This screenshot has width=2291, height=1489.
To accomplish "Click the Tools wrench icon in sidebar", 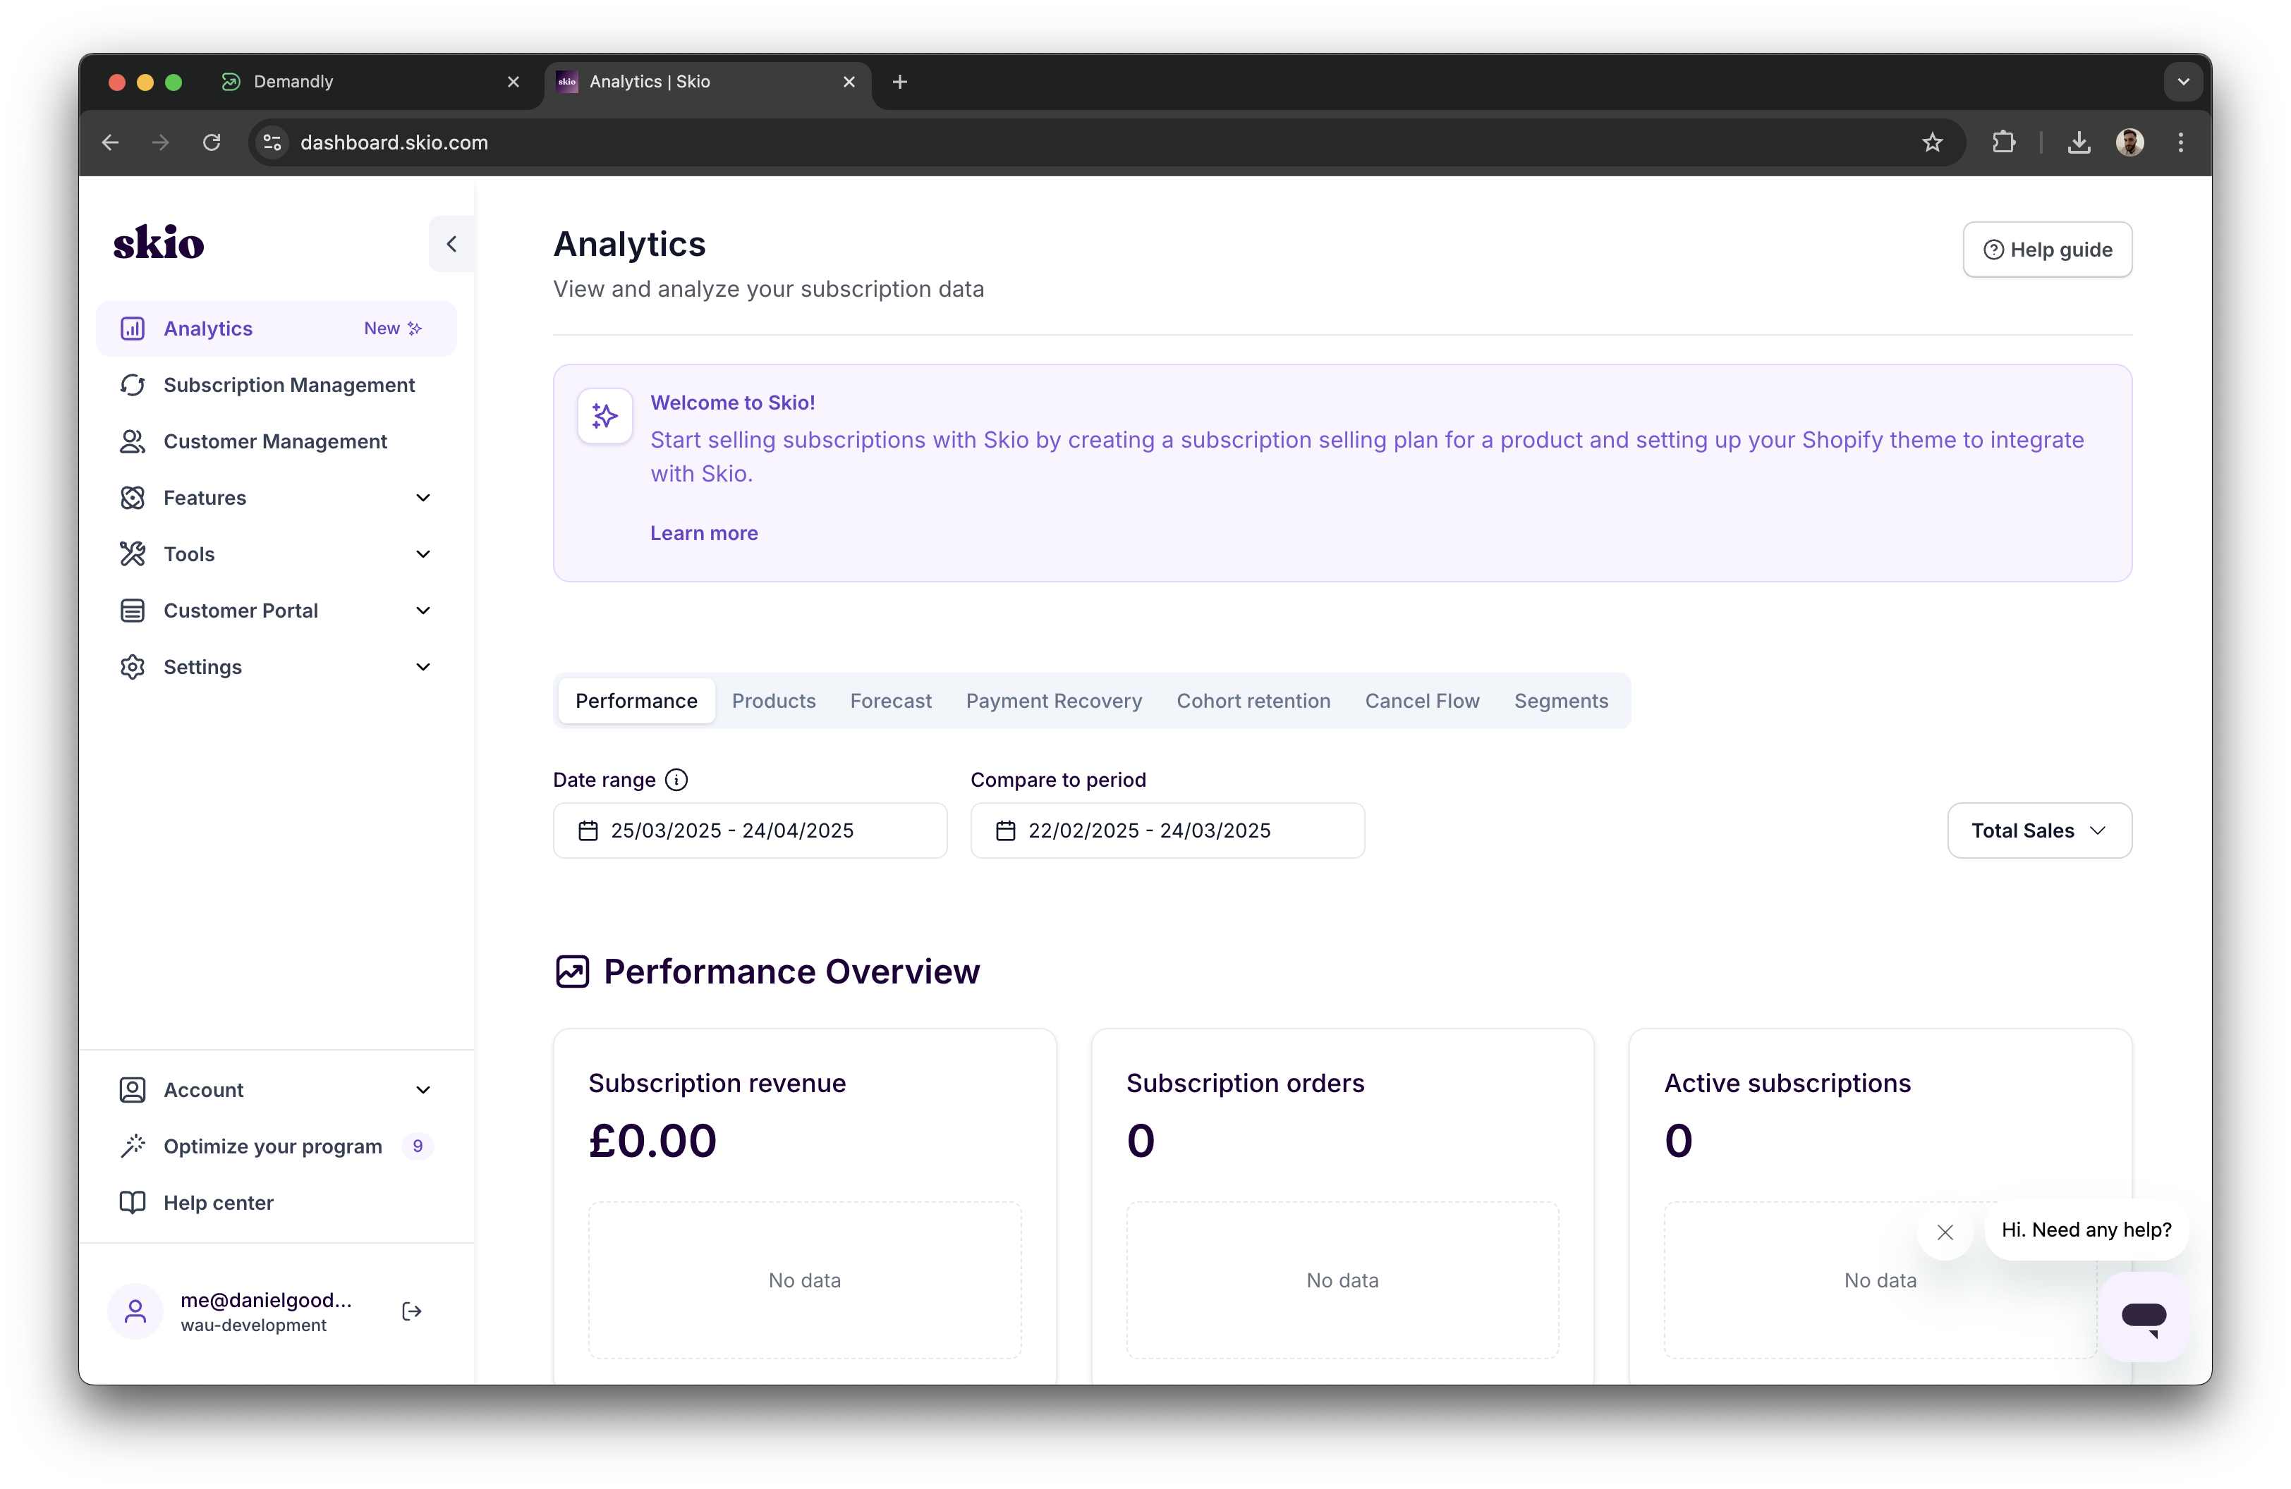I will tap(132, 553).
